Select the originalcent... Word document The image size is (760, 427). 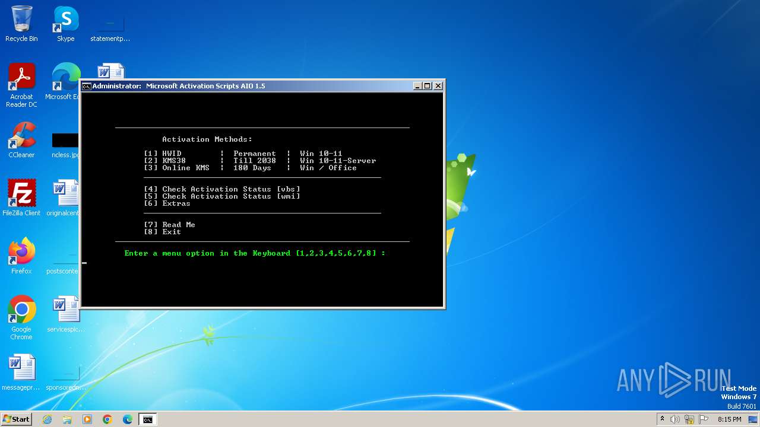64,198
